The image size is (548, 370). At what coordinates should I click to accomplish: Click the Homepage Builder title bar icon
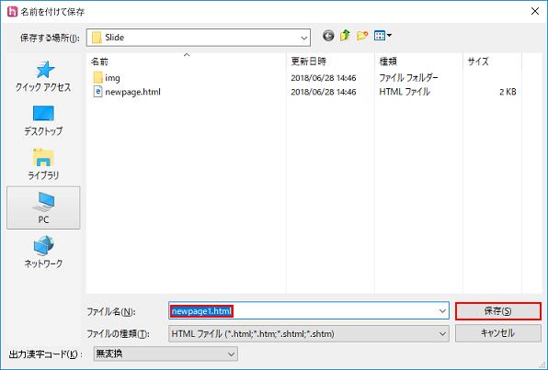12,12
